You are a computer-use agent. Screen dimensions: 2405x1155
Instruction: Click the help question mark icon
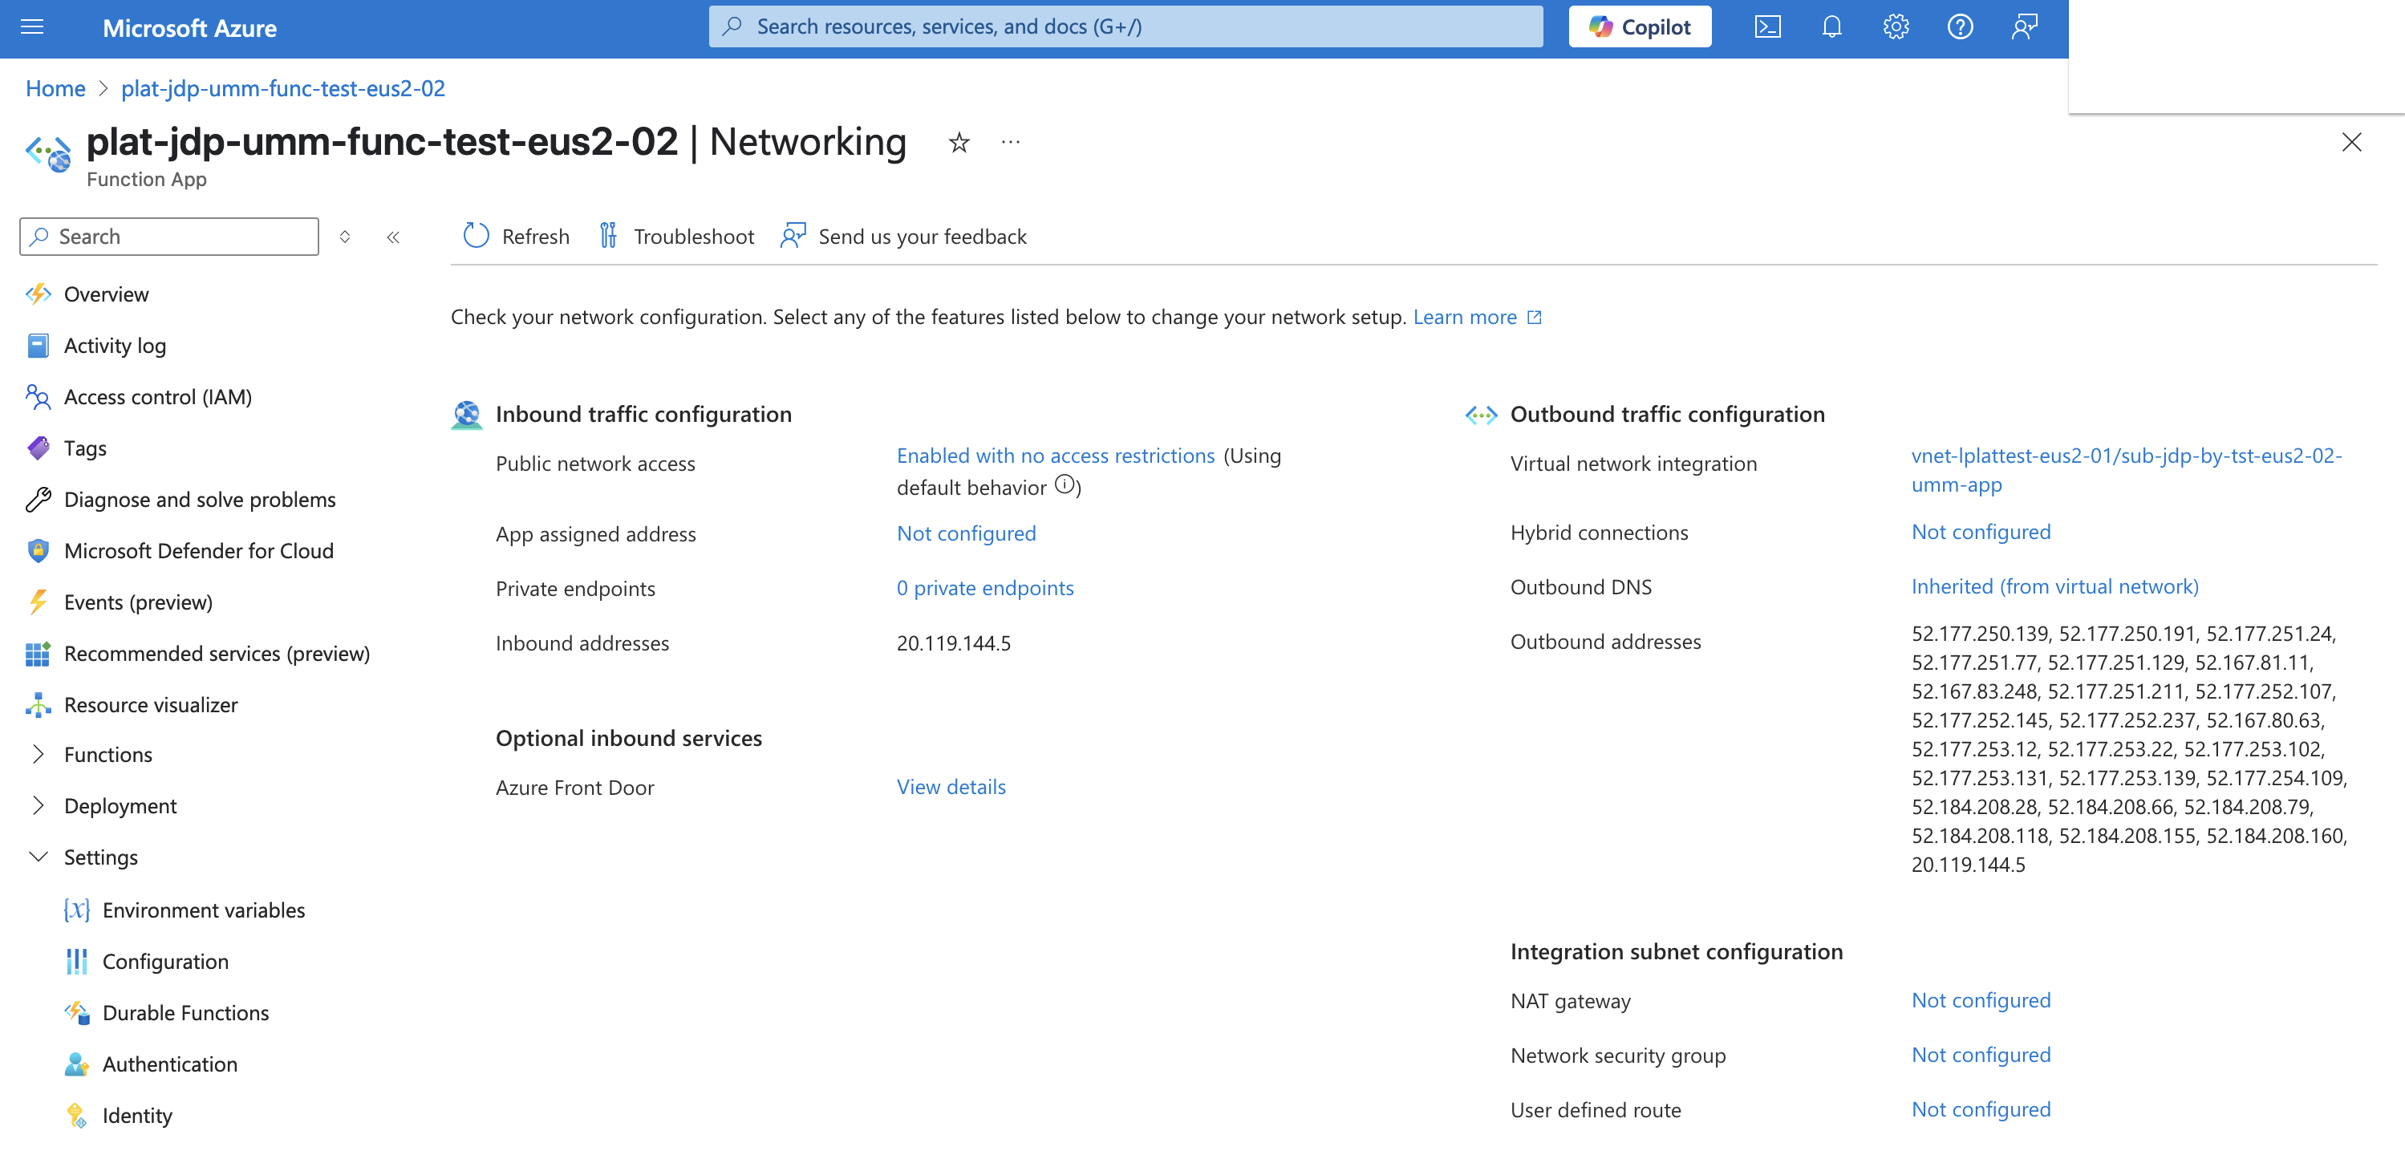[x=1960, y=27]
